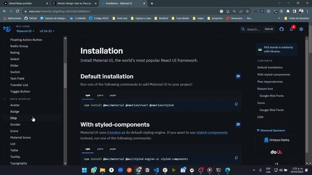The height and width of the screenshot is (175, 312).
Task: Open the GitHub bookmark in bookmarks bar
Action: (x=31, y=18)
